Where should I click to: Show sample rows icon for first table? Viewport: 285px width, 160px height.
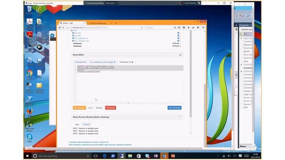tap(178, 33)
